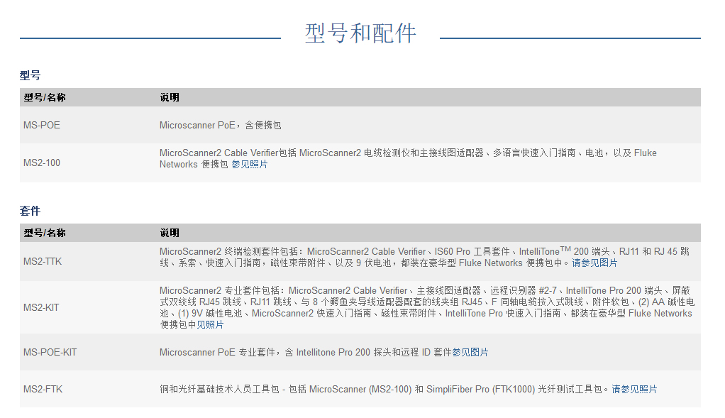Viewport: 725px width, 418px height.
Task: Click the 型号 section heading
Action: click(30, 75)
